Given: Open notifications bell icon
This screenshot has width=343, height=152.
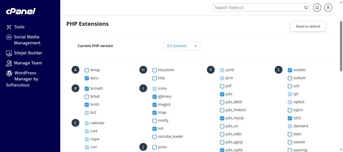Looking at the screenshot, I should pos(317,8).
